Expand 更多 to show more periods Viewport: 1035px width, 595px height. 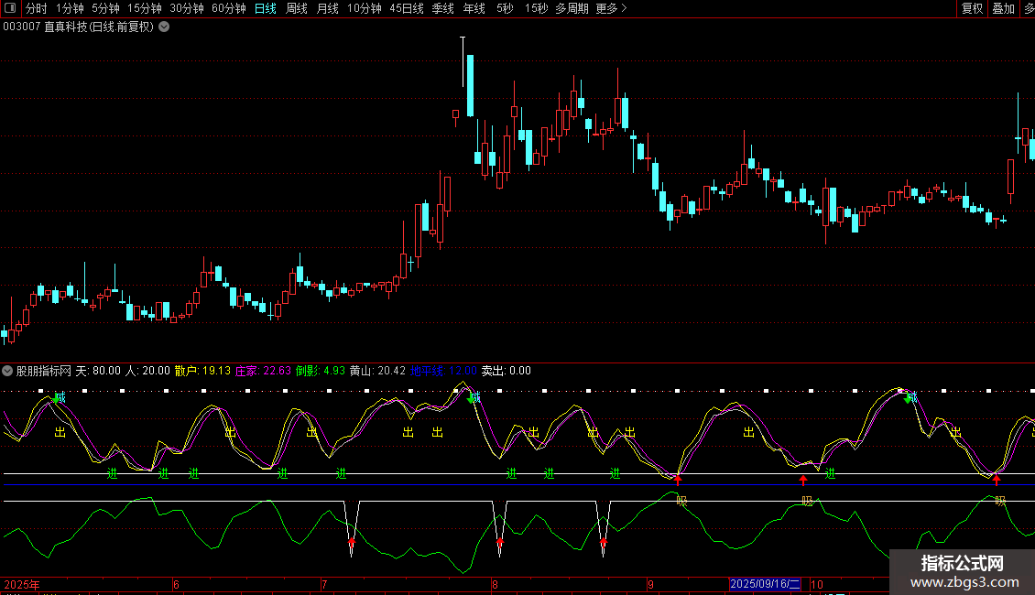point(610,8)
